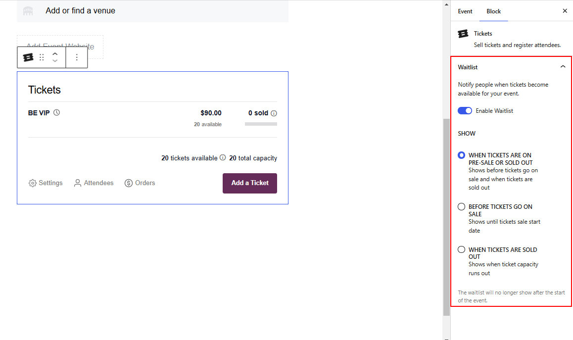Enable the Waitlist toggle switch
Viewport: 573px width, 340px height.
click(465, 110)
